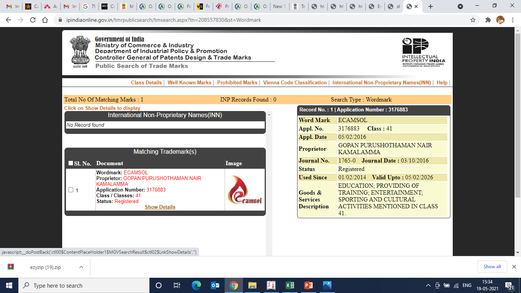Open Vienna Code Classification link

295,82
